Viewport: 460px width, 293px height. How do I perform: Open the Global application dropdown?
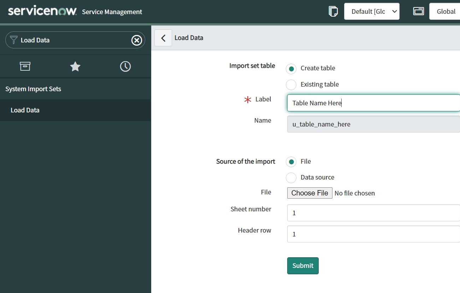point(444,11)
